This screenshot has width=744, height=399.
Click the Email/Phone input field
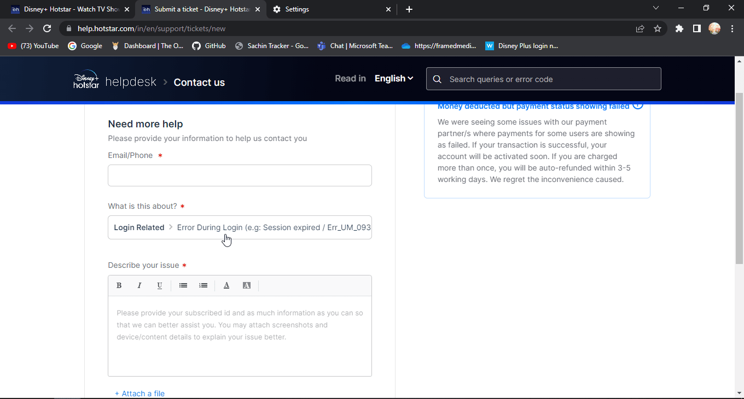tap(240, 175)
